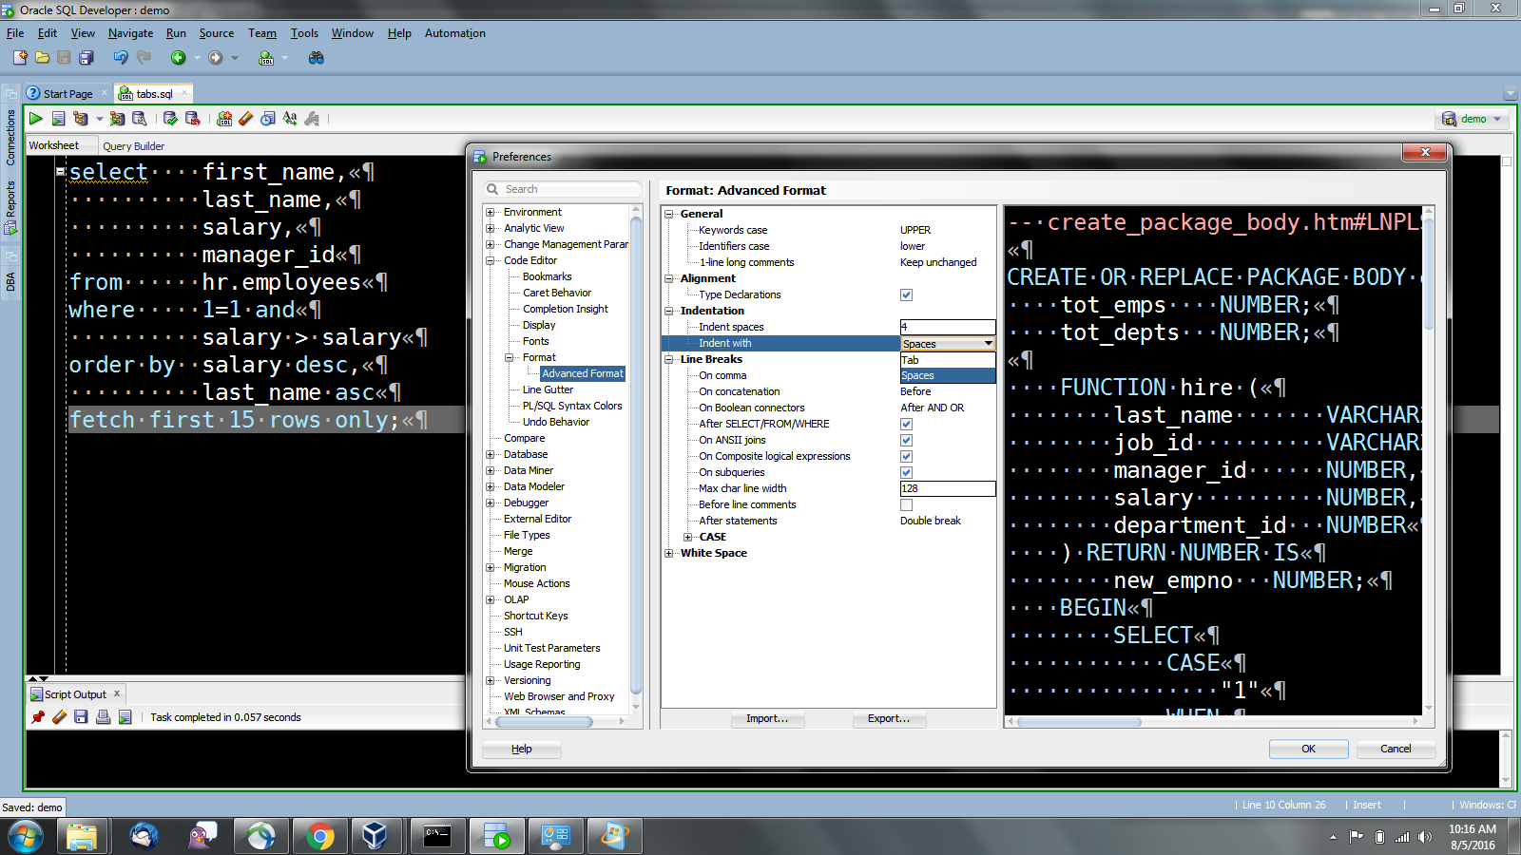Image resolution: width=1521 pixels, height=855 pixels.
Task: Select the Script Output tab
Action: [75, 694]
